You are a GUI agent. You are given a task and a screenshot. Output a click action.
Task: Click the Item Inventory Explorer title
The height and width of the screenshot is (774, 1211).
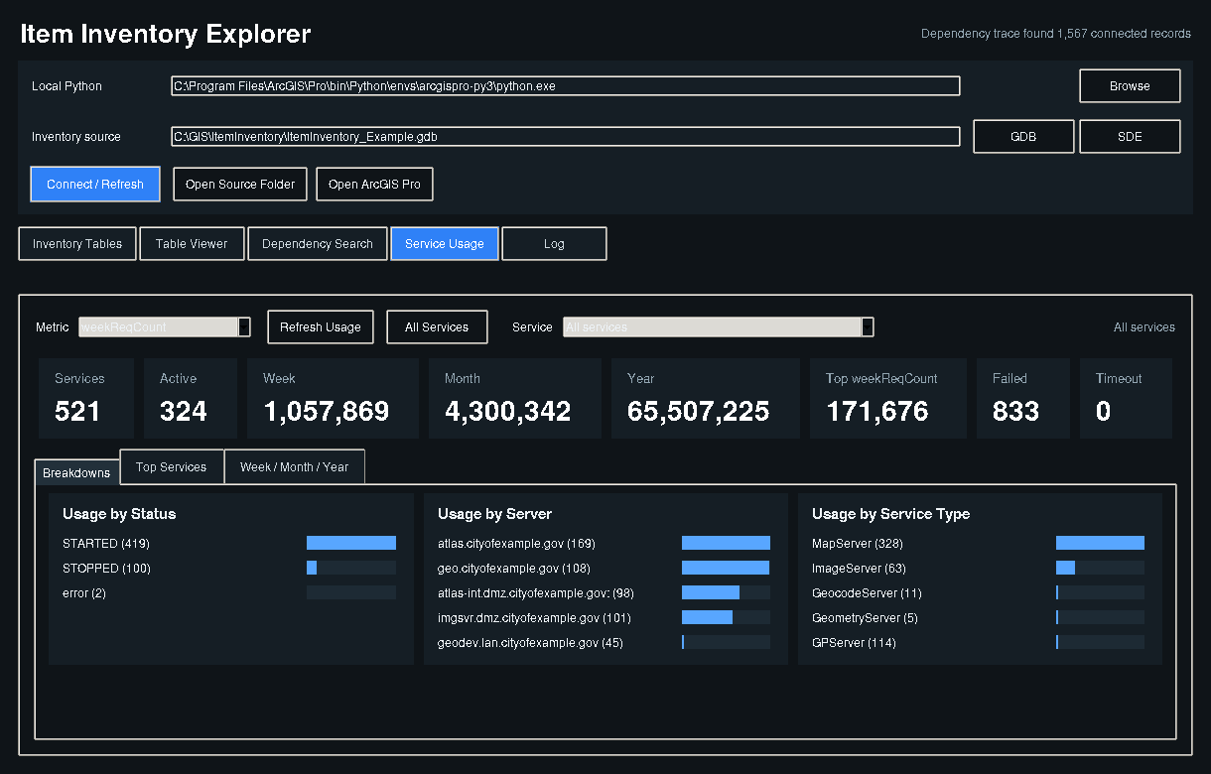click(x=166, y=34)
